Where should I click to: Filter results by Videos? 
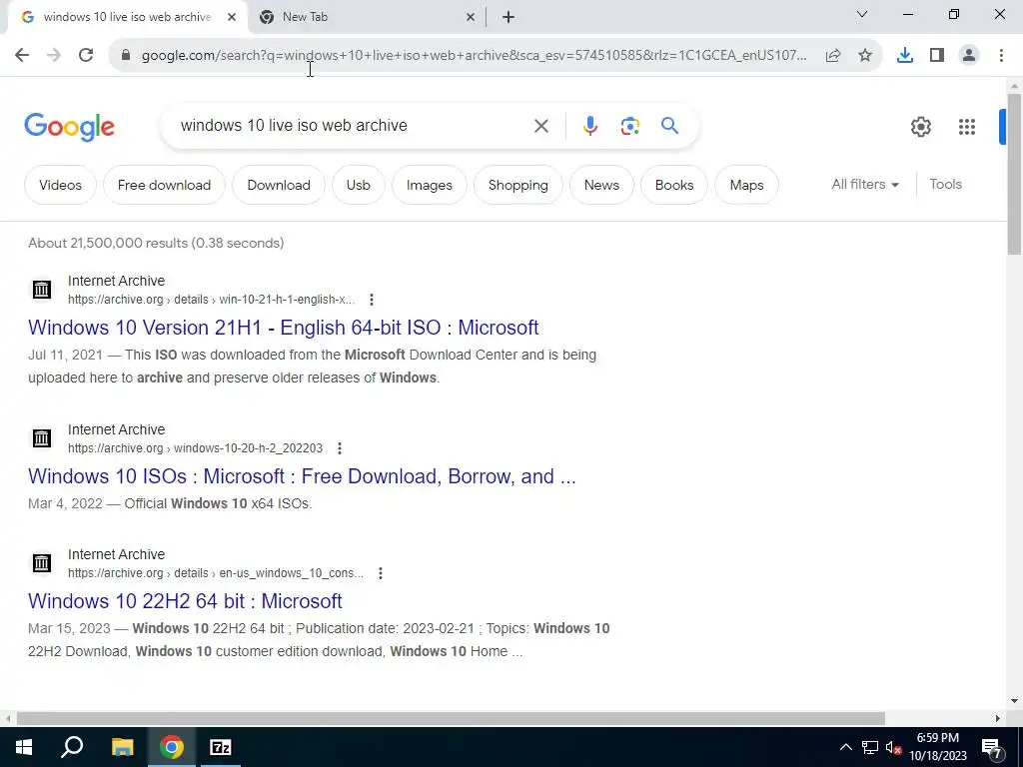60,185
